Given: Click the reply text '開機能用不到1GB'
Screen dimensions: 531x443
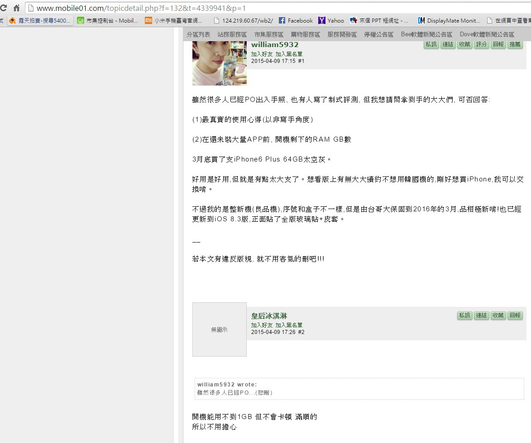Looking at the screenshot, I should pos(222,417).
